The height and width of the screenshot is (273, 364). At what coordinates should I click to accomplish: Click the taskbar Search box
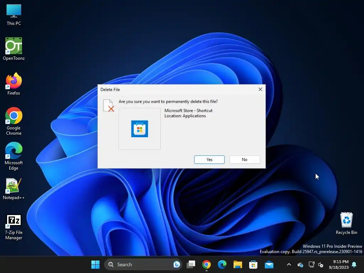pos(143,264)
